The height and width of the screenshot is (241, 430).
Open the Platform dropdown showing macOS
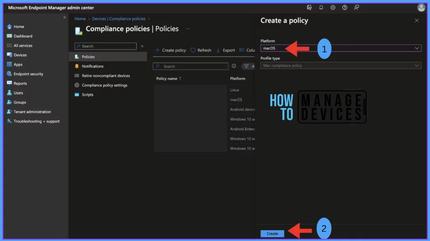point(341,48)
